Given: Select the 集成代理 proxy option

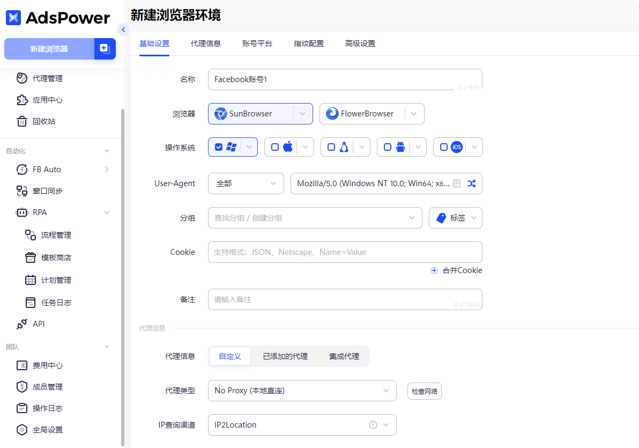Looking at the screenshot, I should [344, 357].
